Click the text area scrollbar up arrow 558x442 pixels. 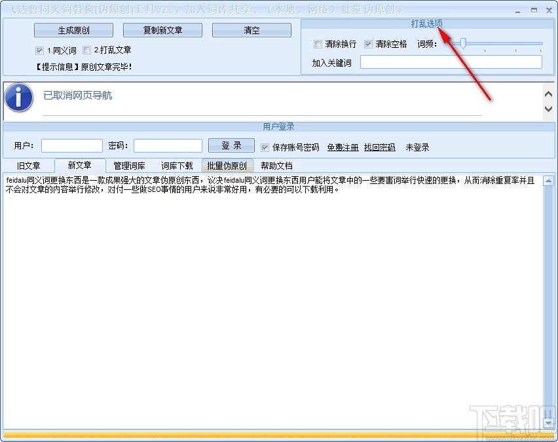coord(548,181)
